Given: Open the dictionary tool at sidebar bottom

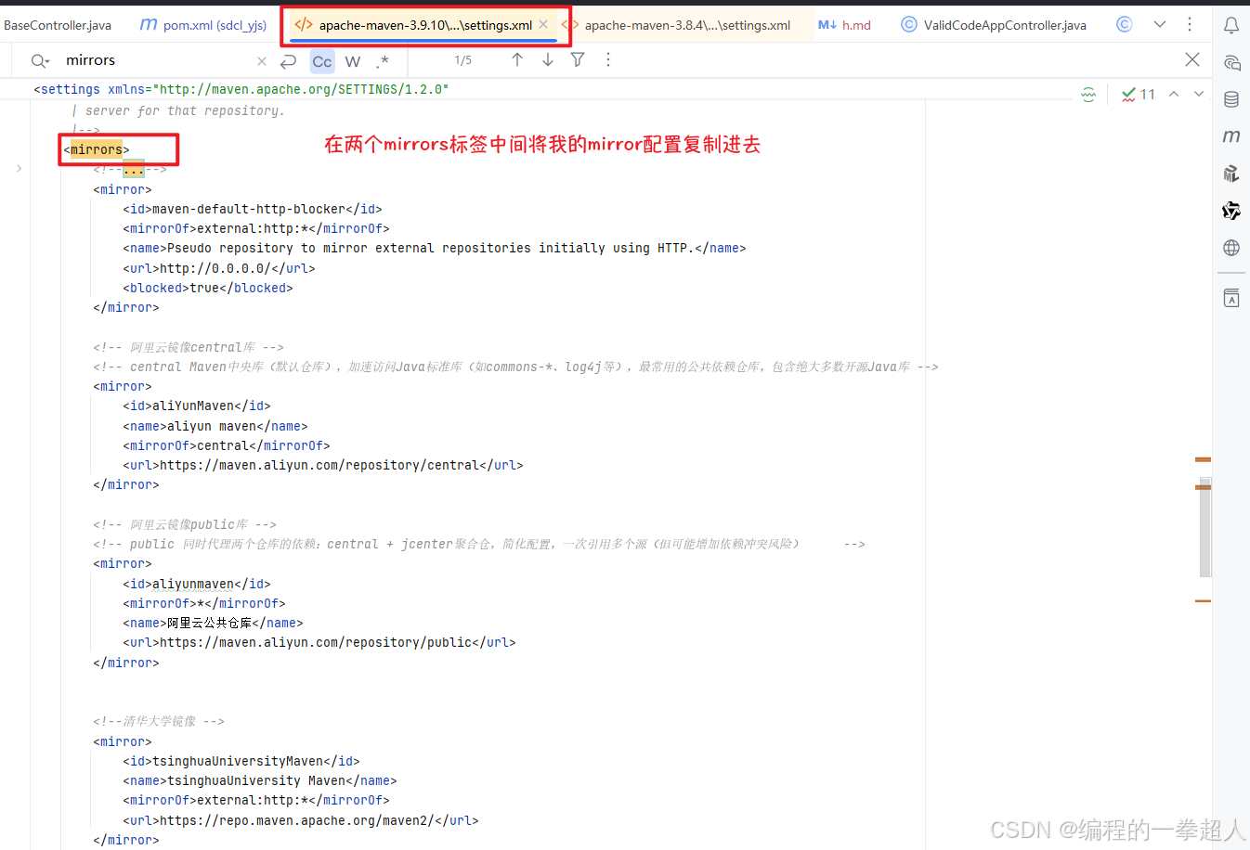Looking at the screenshot, I should [1231, 297].
